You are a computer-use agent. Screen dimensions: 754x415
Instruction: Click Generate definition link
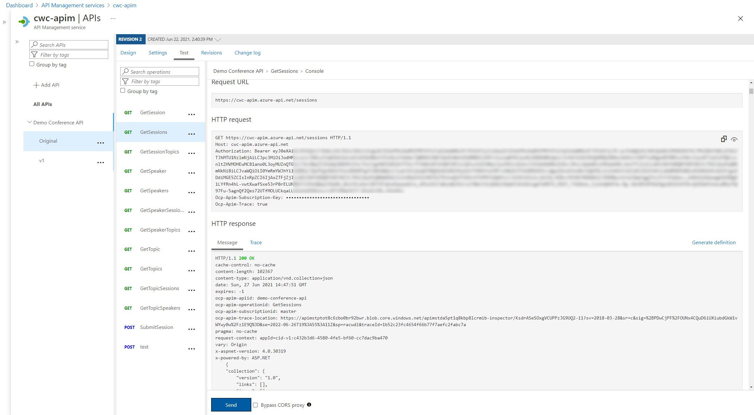tap(714, 243)
